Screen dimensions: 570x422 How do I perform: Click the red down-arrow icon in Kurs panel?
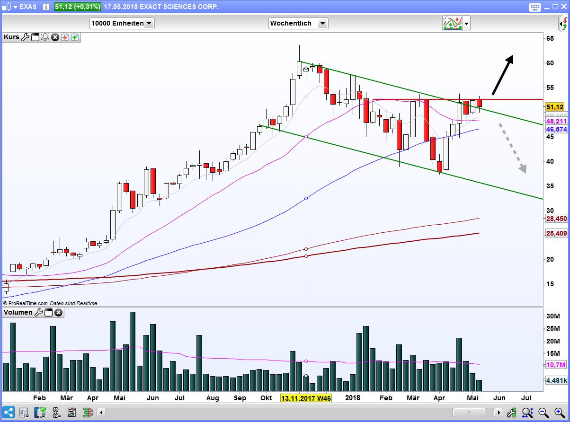[x=65, y=37]
